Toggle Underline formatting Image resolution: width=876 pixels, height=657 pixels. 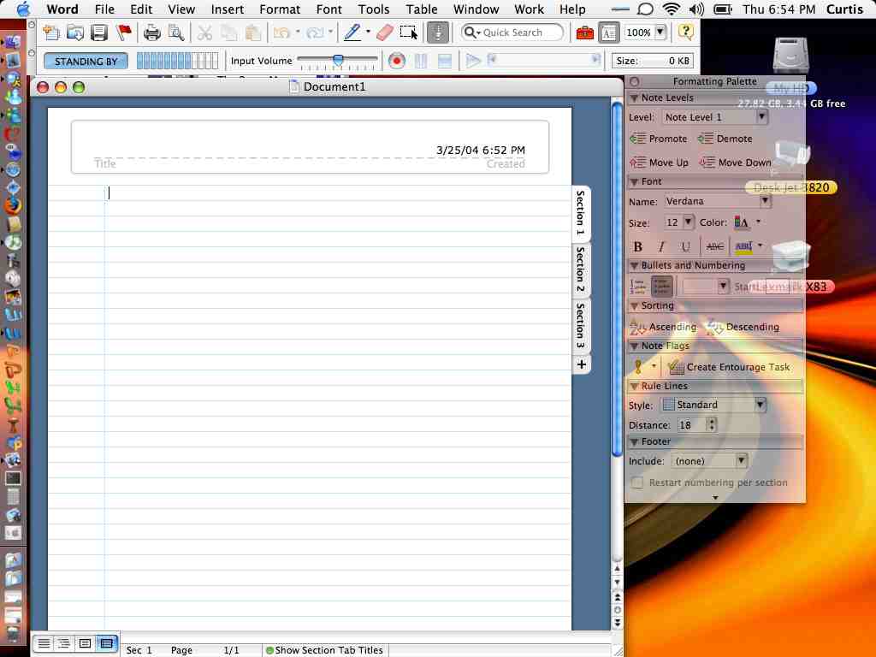(685, 246)
